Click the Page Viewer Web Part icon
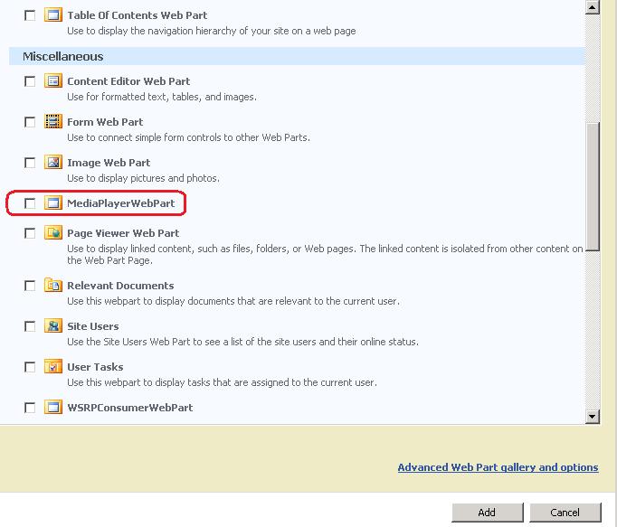The height and width of the screenshot is (527, 617). [x=53, y=233]
